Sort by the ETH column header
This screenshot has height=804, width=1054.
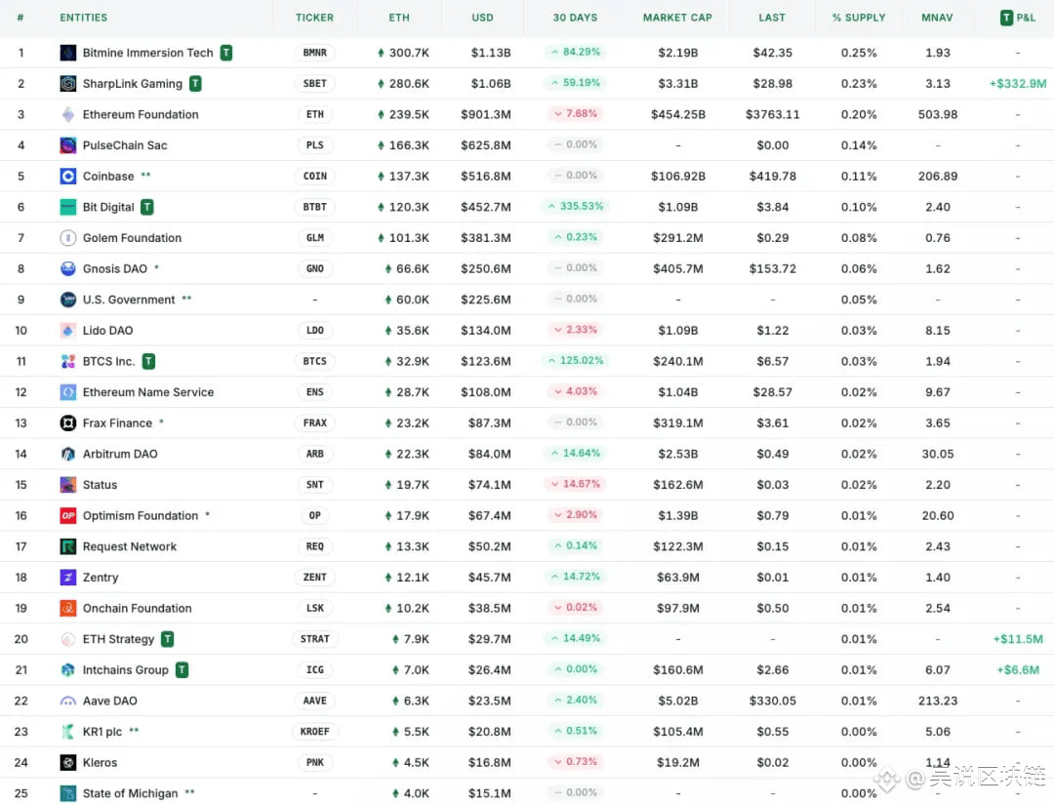tap(399, 18)
